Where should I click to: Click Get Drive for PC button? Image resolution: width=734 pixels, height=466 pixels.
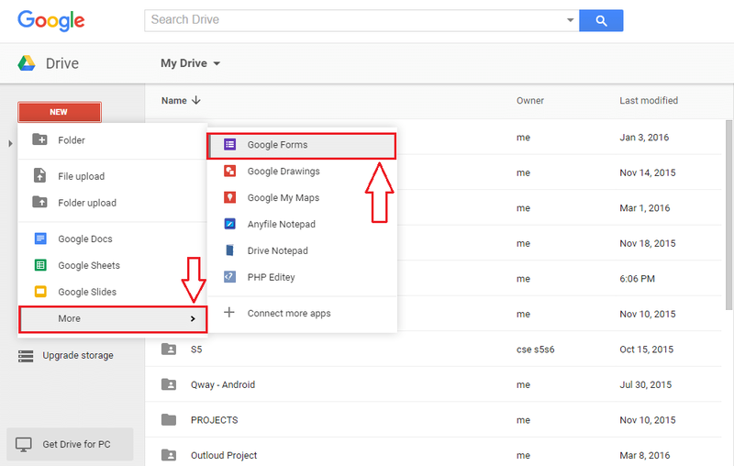[x=70, y=444]
